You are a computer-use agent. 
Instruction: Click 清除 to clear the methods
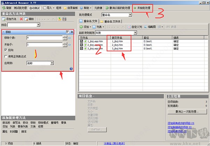29,19
